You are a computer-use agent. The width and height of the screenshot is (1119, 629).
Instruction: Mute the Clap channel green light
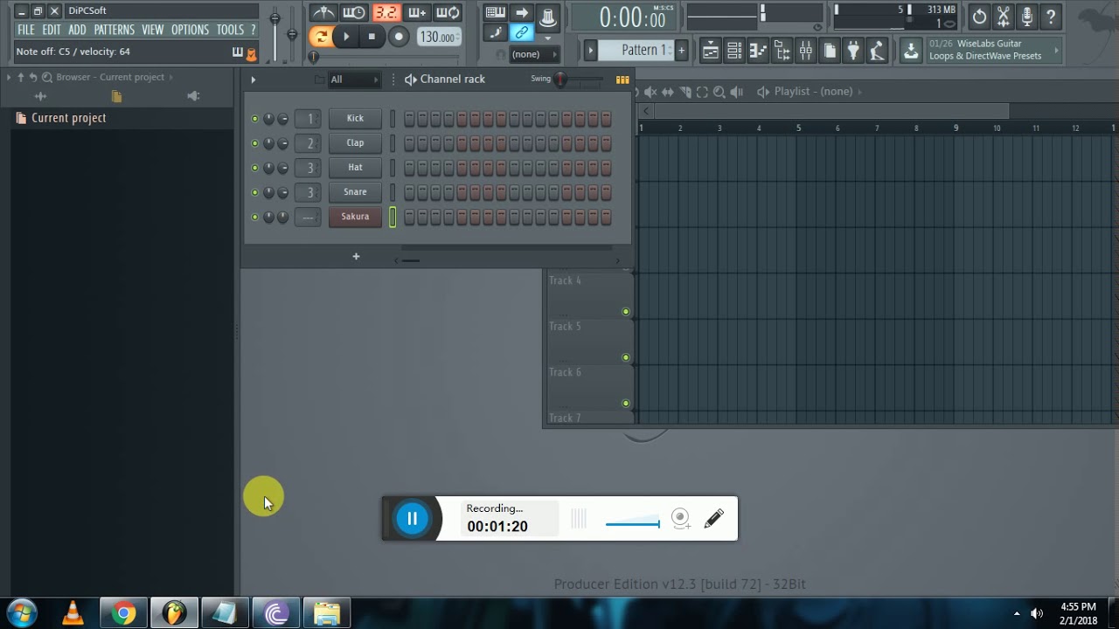255,143
